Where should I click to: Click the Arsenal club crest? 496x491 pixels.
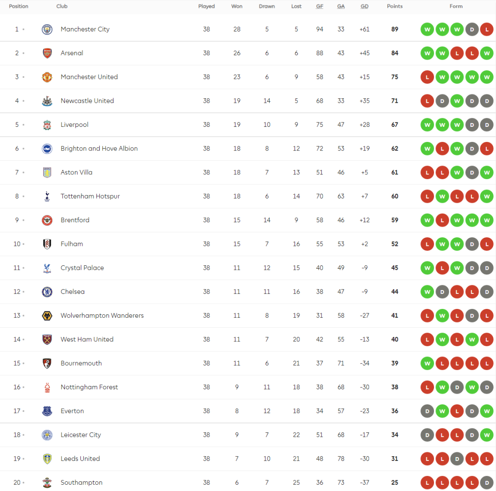pos(47,53)
